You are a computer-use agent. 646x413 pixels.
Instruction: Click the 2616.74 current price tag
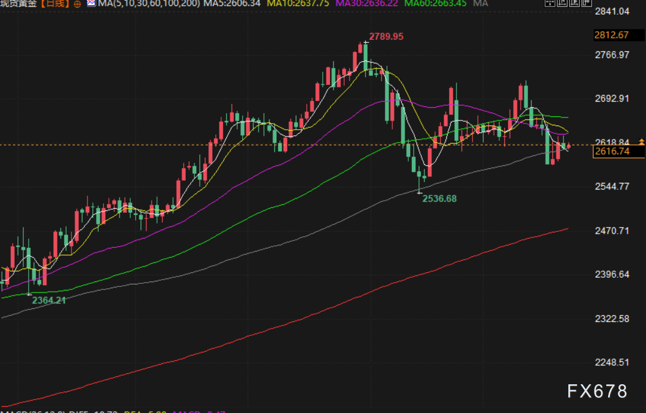click(x=619, y=151)
